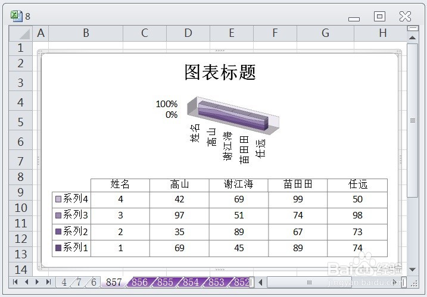Click 苗田田 header in data table
This screenshot has width=427, height=297.
(x=298, y=185)
